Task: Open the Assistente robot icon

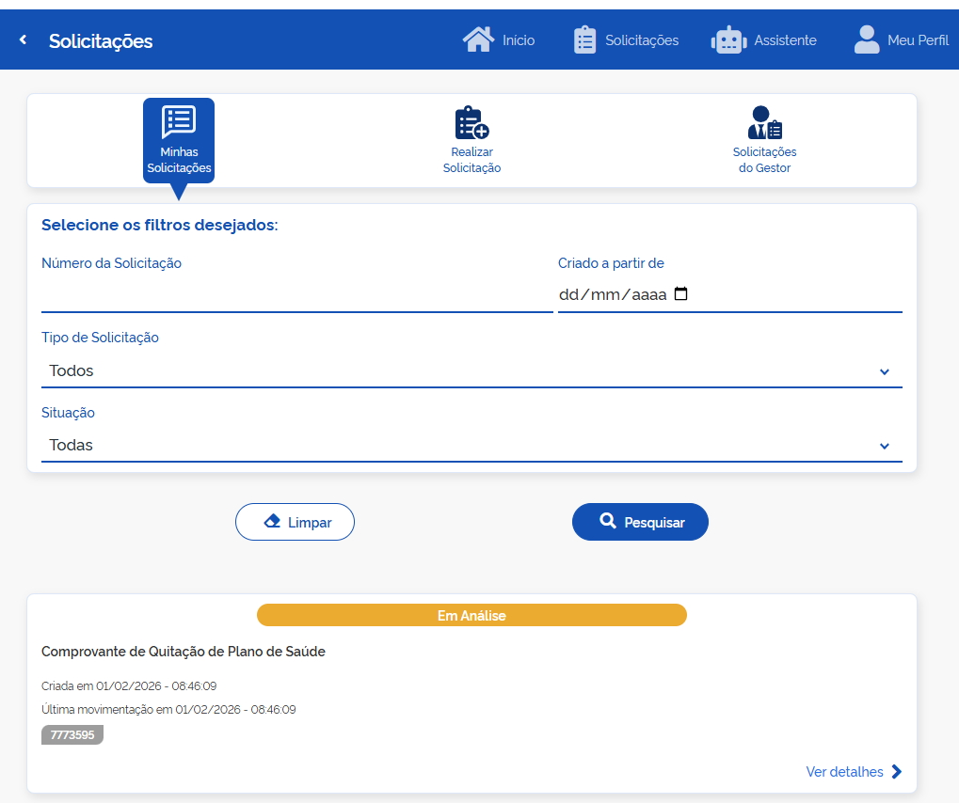Action: [x=728, y=39]
